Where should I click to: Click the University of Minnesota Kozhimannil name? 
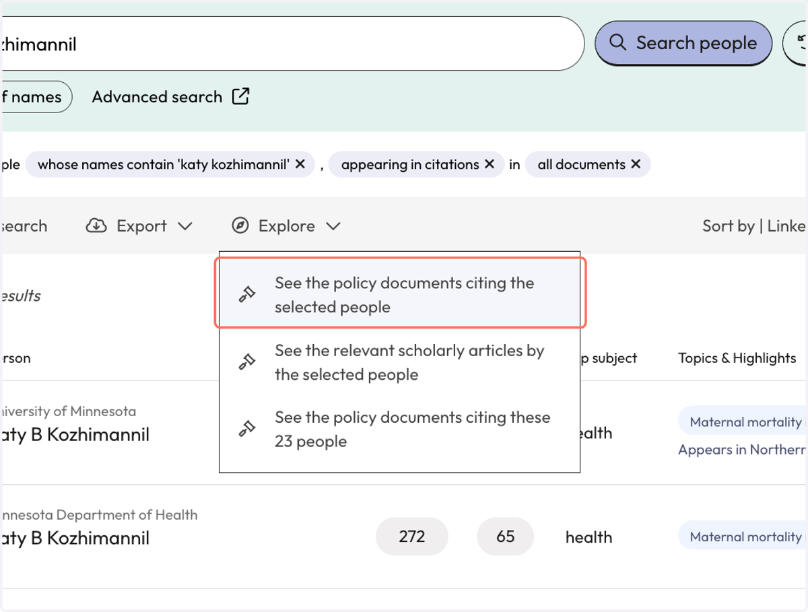click(x=75, y=435)
